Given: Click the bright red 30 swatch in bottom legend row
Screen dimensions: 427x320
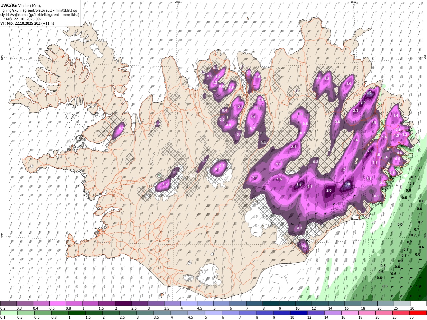Looking at the screenshot, I should click(x=418, y=313).
